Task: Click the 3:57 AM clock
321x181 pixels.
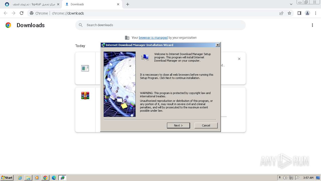Action: pyautogui.click(x=308, y=178)
